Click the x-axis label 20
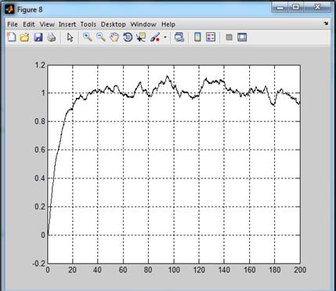Image resolution: width=336 pixels, height=291 pixels. pyautogui.click(x=73, y=270)
